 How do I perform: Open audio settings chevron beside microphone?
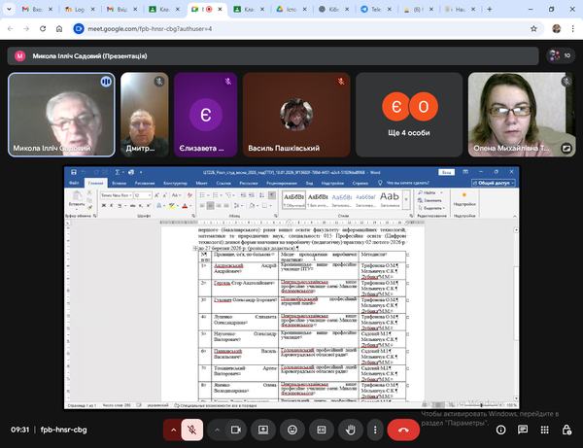click(174, 429)
